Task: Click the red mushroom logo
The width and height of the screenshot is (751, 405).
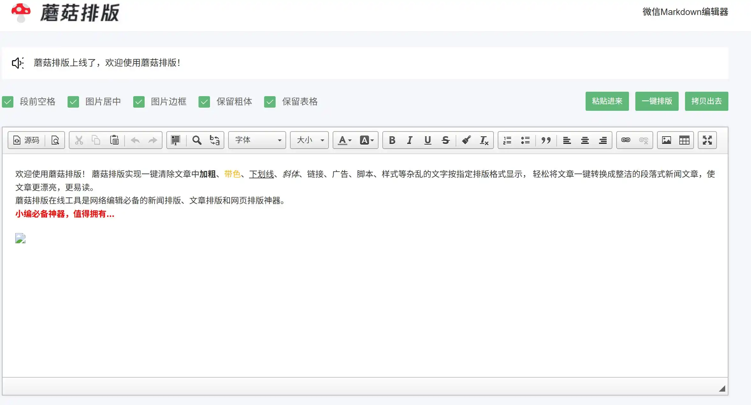Action: [21, 13]
